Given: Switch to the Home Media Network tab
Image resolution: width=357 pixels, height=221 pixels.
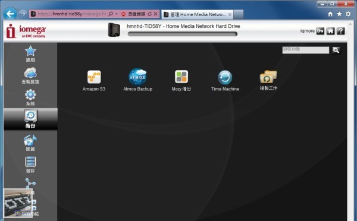Looking at the screenshot, I should point(197,14).
